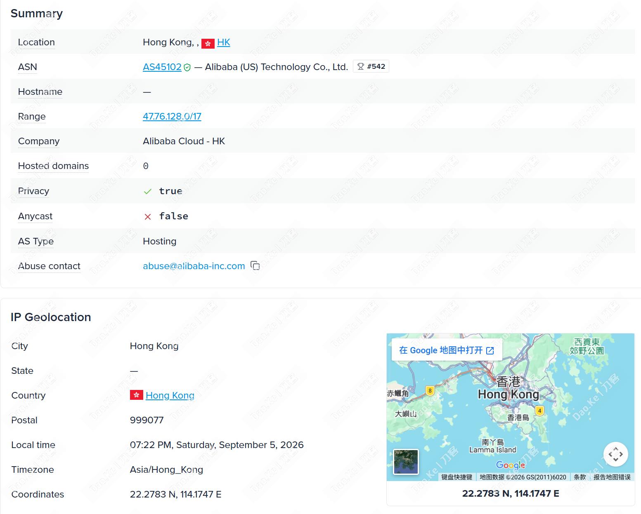Screen dimensions: 641x514
Task: Click the Google logo on the map
Action: tap(511, 465)
